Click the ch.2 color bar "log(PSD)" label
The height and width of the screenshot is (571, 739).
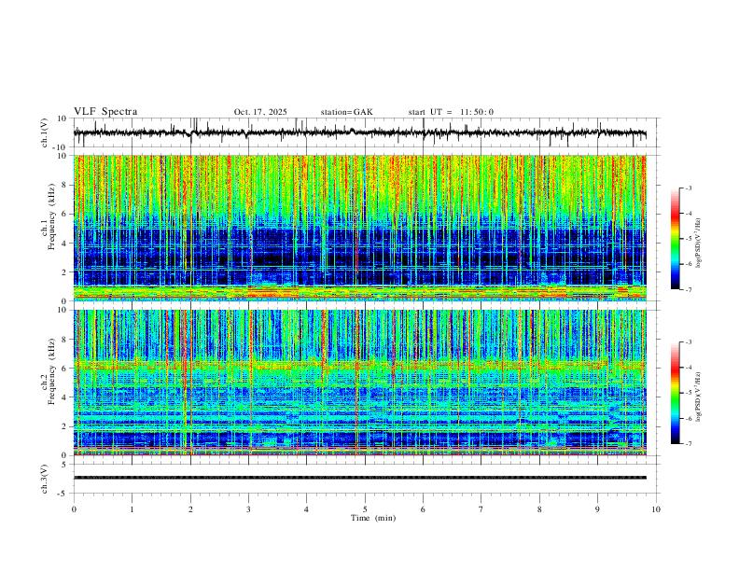click(699, 397)
